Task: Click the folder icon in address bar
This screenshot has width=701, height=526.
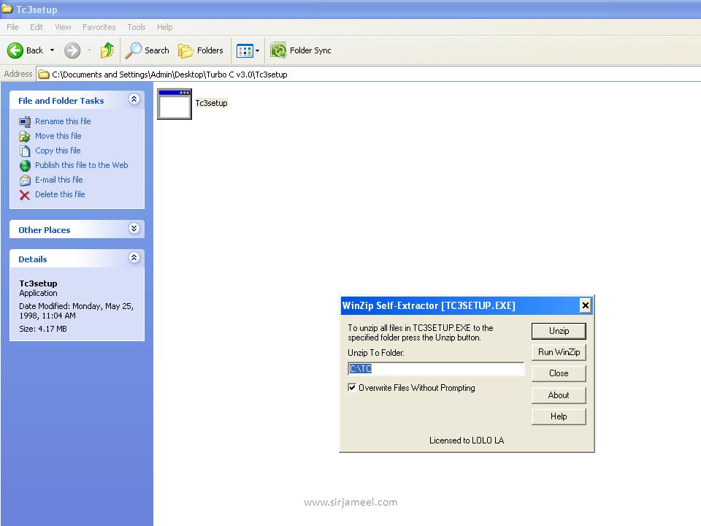Action: (x=43, y=75)
